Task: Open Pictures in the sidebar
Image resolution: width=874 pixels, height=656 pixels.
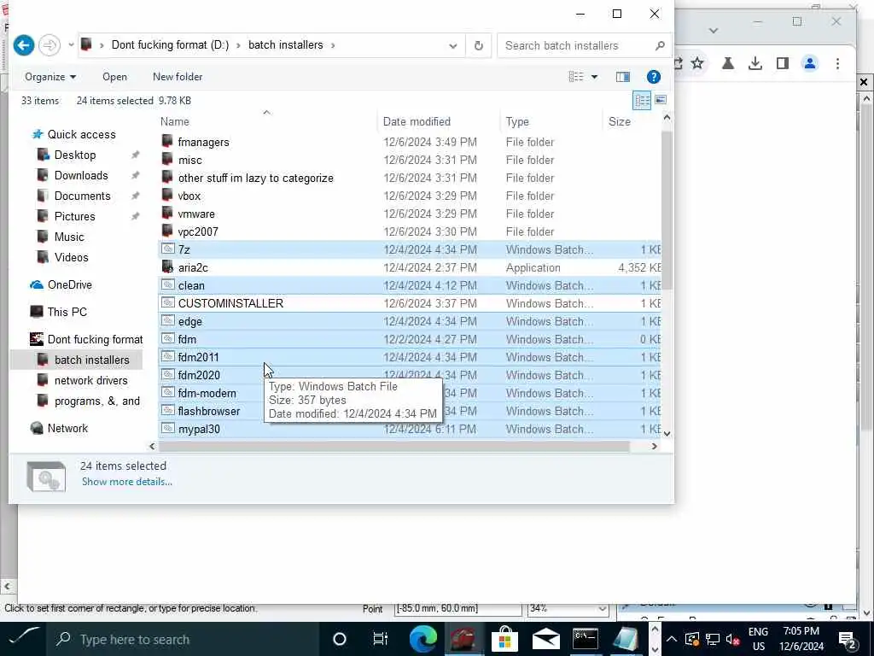Action: pyautogui.click(x=74, y=216)
